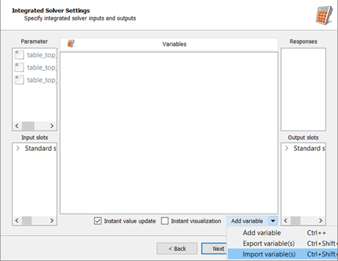
Task: Select the first table_top parameter icon
Action: tap(19, 55)
